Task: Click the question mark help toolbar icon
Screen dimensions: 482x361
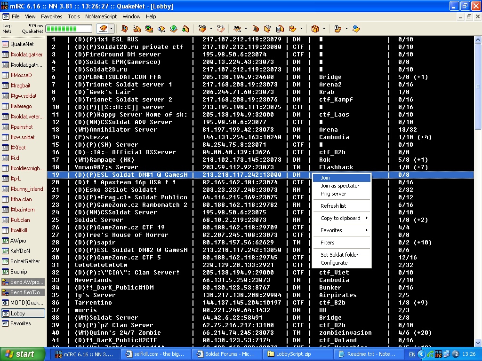Action: (x=337, y=29)
